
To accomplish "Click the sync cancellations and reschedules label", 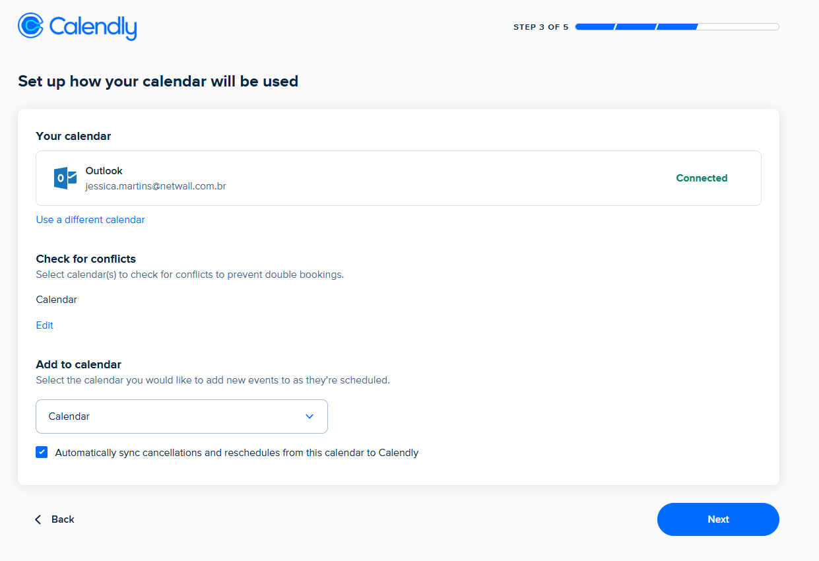I will [x=237, y=453].
